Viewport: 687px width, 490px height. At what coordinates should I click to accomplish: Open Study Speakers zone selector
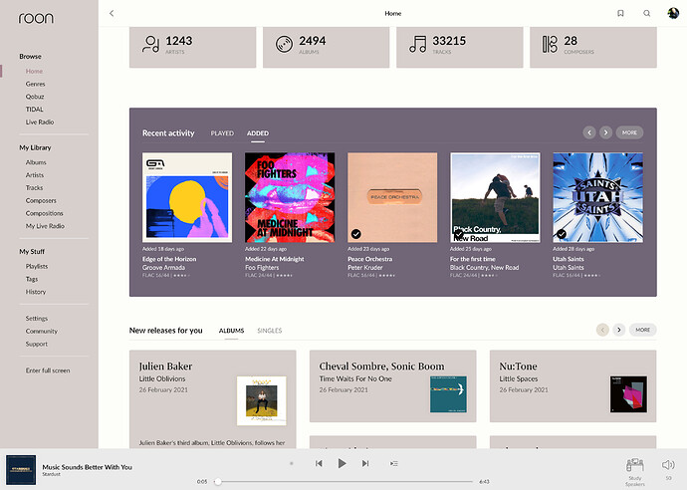(x=634, y=472)
